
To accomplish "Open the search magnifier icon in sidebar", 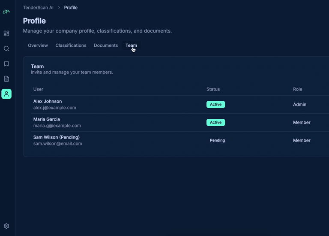I will pos(6,48).
